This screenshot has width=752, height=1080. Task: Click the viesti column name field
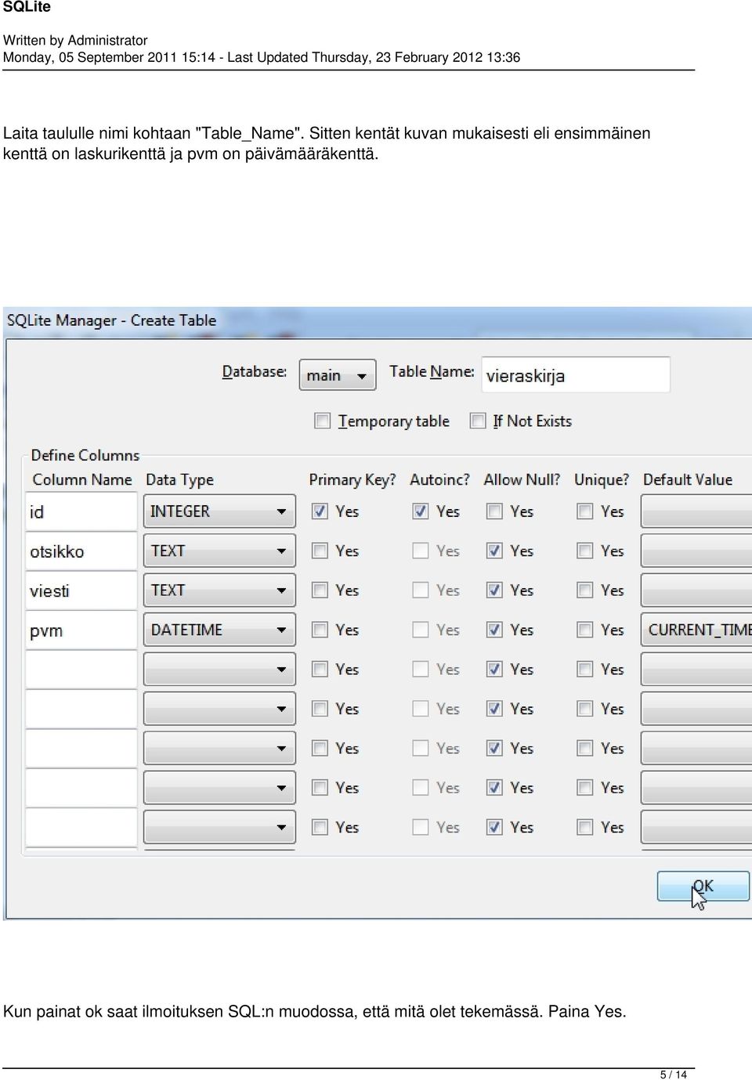pos(81,590)
